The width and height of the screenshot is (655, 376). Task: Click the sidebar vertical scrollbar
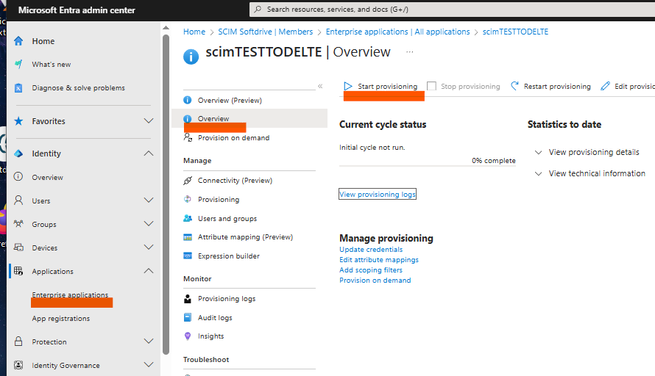(x=166, y=194)
